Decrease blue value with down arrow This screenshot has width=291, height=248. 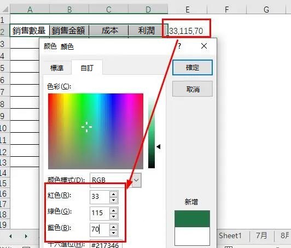114,233
